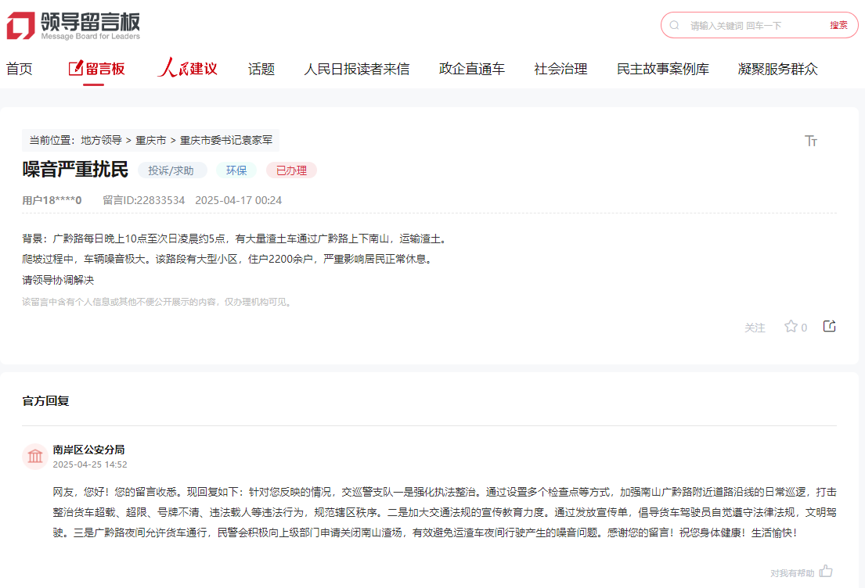
Task: Select 政企直通车 in the navigation
Action: pos(471,69)
